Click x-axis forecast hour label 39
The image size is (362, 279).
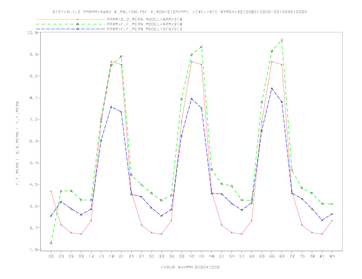(x=181, y=256)
